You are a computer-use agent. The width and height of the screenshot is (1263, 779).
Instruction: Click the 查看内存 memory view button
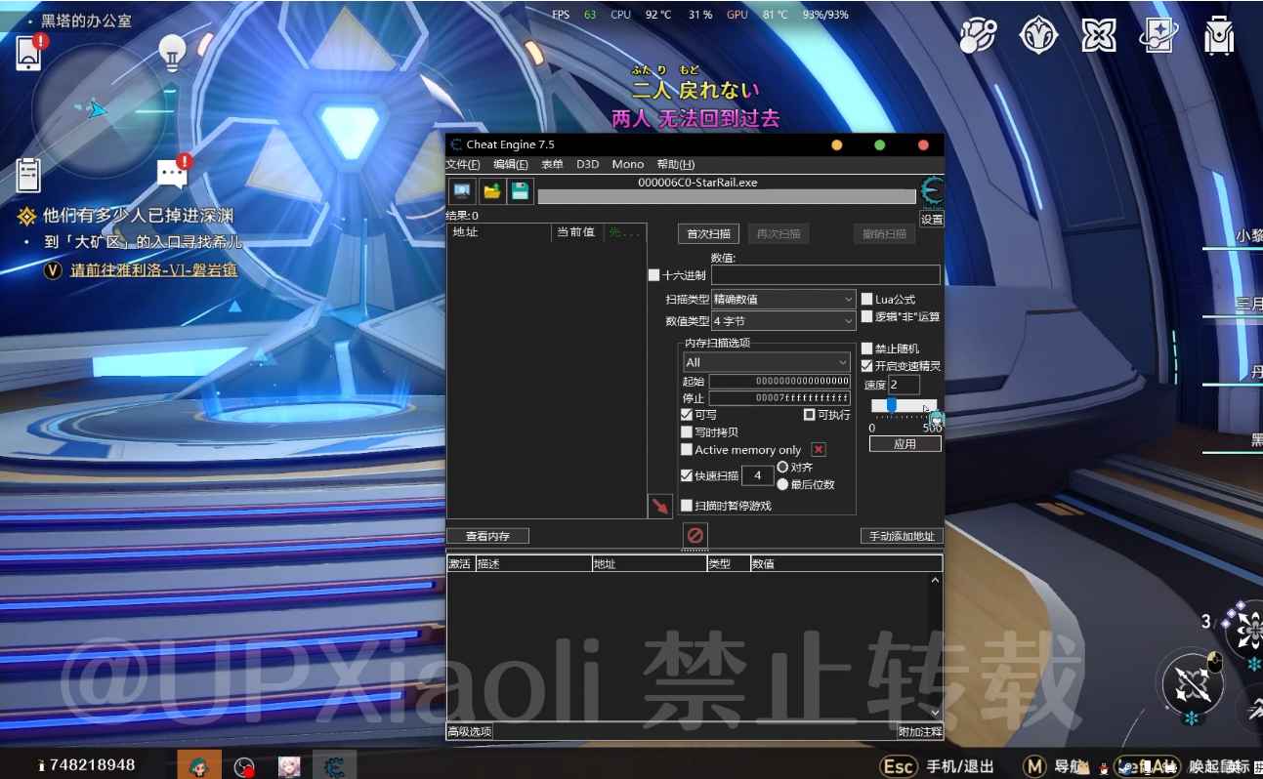click(487, 536)
